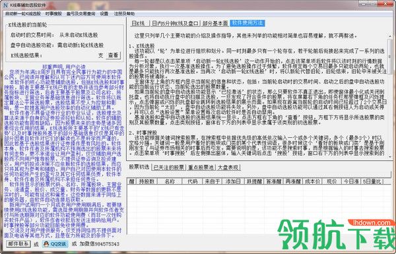Screen dimensions: 396x254
Task: Click the 持股数 column header
Action: click(147, 181)
